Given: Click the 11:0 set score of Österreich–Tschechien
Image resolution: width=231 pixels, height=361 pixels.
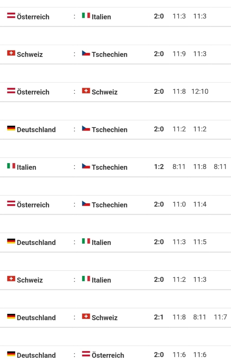Looking at the screenshot, I should tap(179, 204).
